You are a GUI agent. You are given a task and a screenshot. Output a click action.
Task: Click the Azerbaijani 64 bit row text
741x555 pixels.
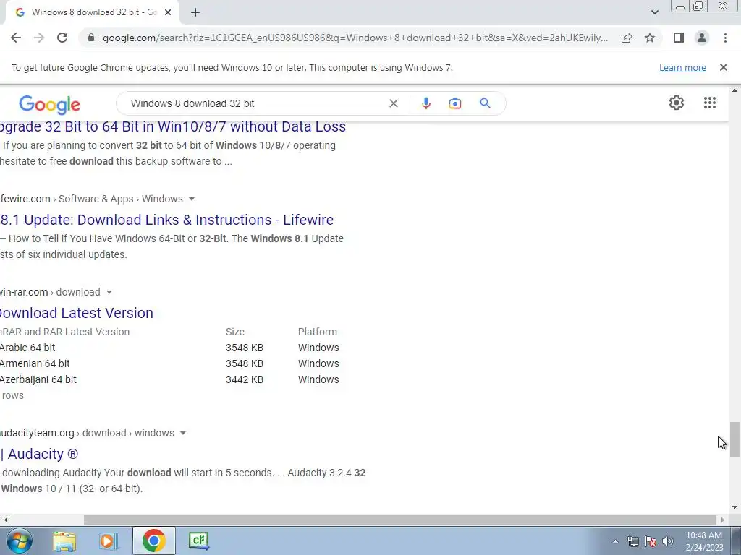tap(38, 379)
